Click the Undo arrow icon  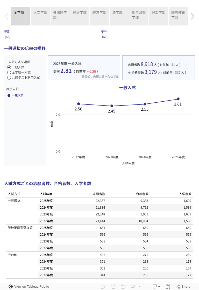click(103, 287)
